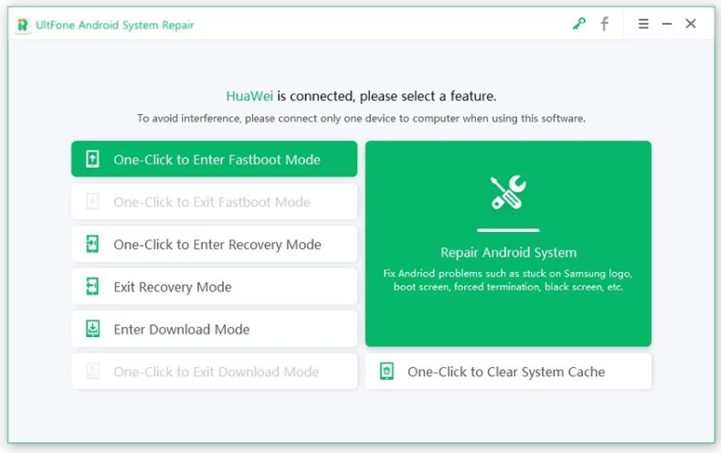Select One-Click to Clear System Cache
This screenshot has width=721, height=453.
(508, 371)
